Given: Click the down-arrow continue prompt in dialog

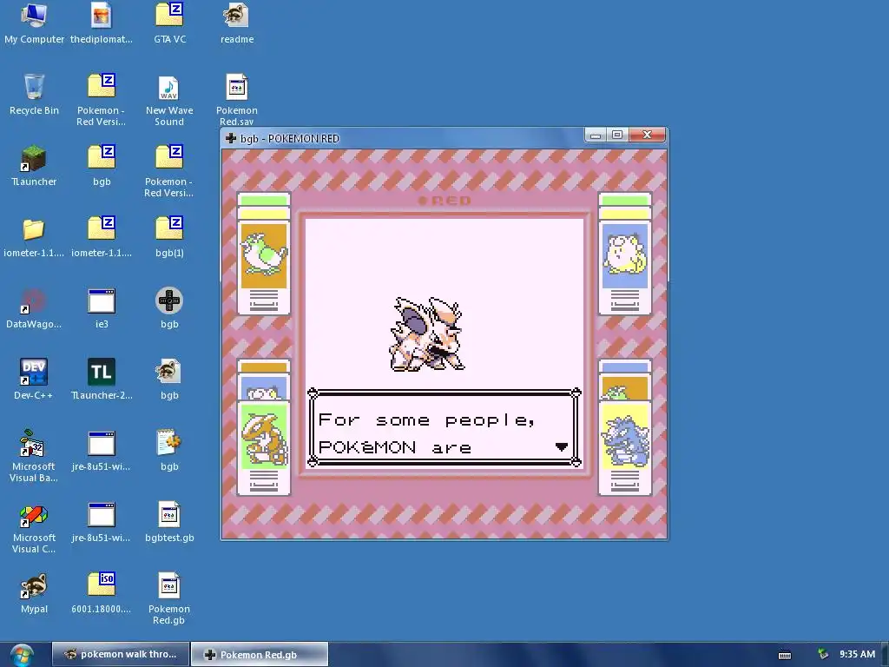Looking at the screenshot, I should 562,447.
